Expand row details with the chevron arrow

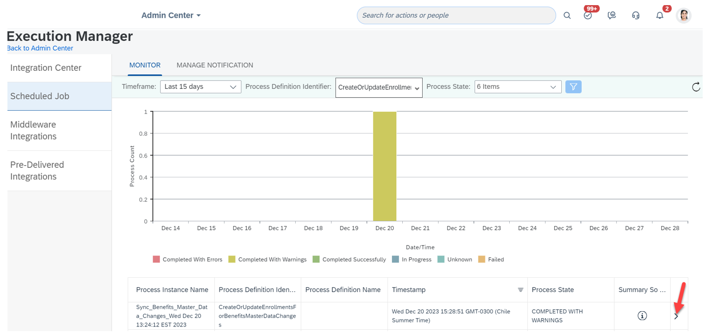click(676, 316)
